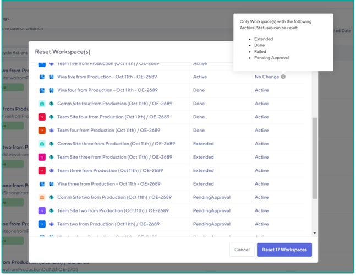The height and width of the screenshot is (276, 356).
Task: Click SharePoint icon beside Comm Site three
Action: [51, 144]
